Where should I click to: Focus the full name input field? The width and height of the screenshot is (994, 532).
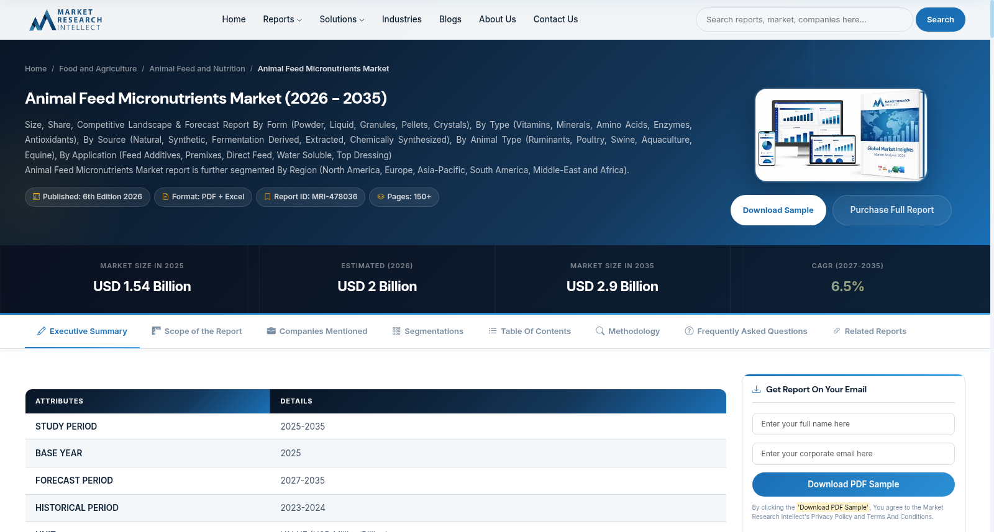click(x=853, y=424)
